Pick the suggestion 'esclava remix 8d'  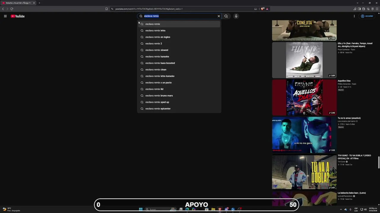(179, 89)
